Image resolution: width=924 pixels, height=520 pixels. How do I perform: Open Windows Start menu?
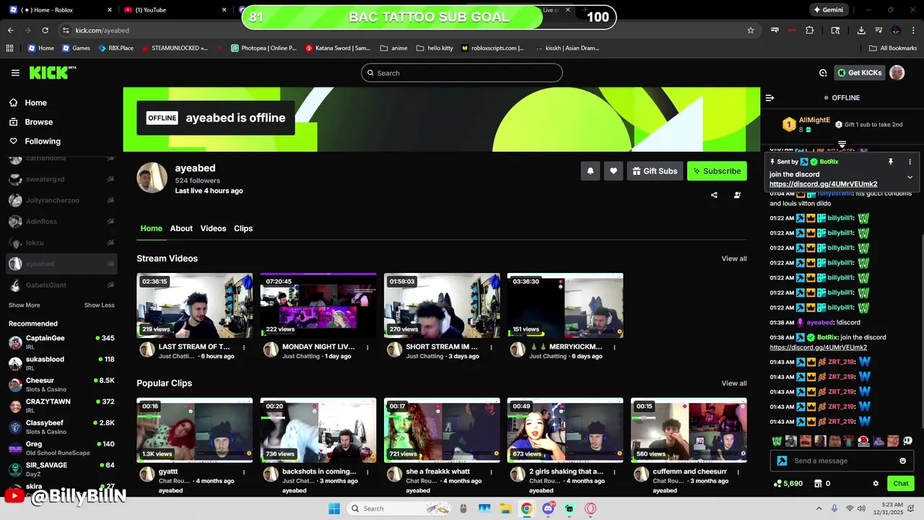click(x=334, y=508)
